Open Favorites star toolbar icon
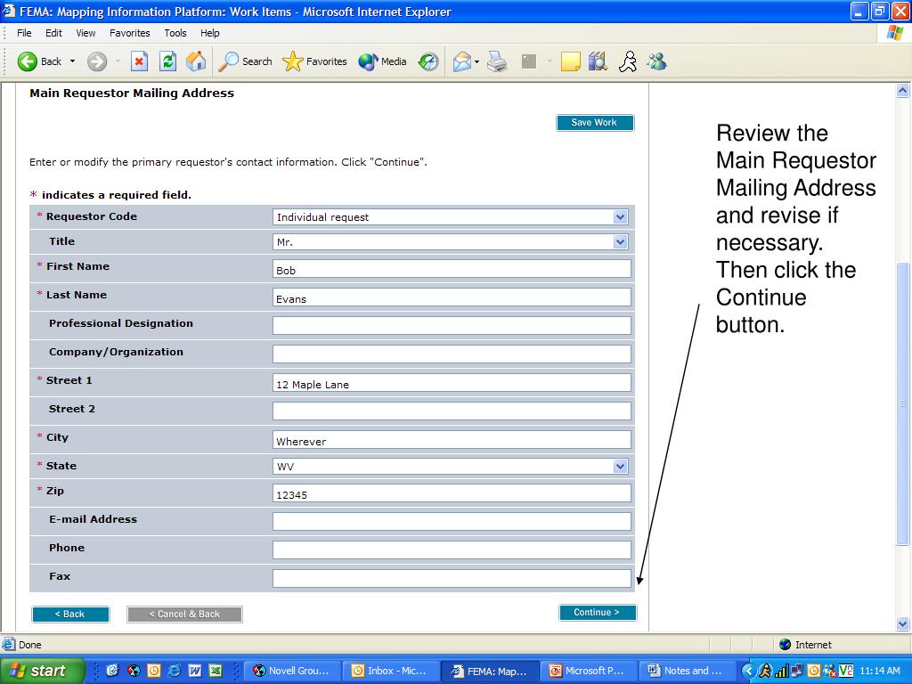 (314, 61)
